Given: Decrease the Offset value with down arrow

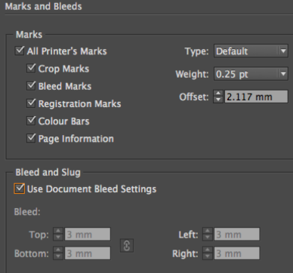Looking at the screenshot, I should click(x=218, y=100).
